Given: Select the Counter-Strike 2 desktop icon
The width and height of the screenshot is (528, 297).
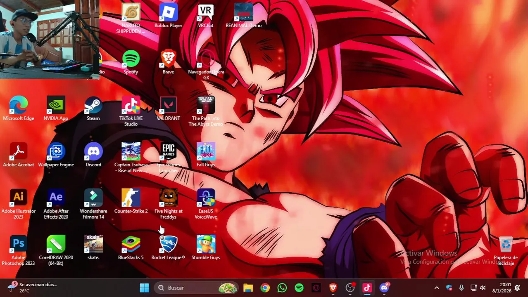Looking at the screenshot, I should 131,202.
